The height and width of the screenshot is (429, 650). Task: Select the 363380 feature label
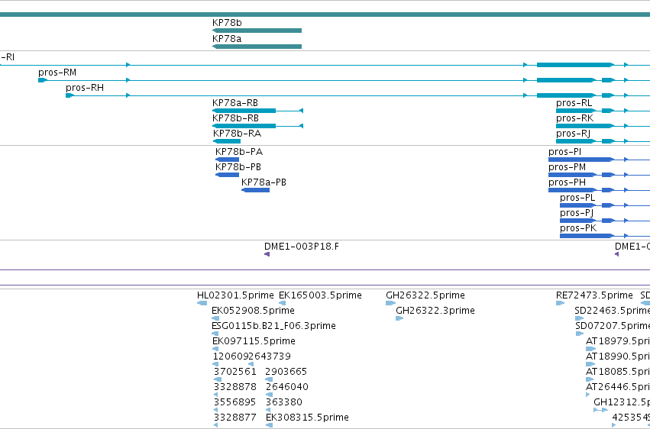click(x=284, y=402)
